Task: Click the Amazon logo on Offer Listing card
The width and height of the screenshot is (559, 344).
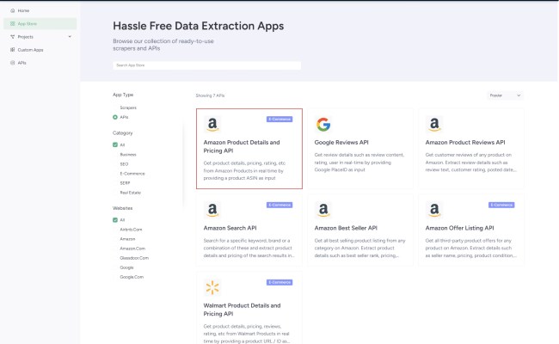Action: (x=434, y=210)
